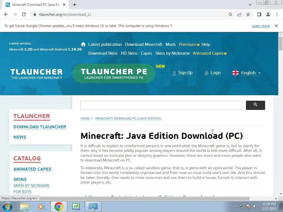This screenshot has height=212, width=283.
Task: Open Animated Capes in top menu
Action: click(x=210, y=53)
